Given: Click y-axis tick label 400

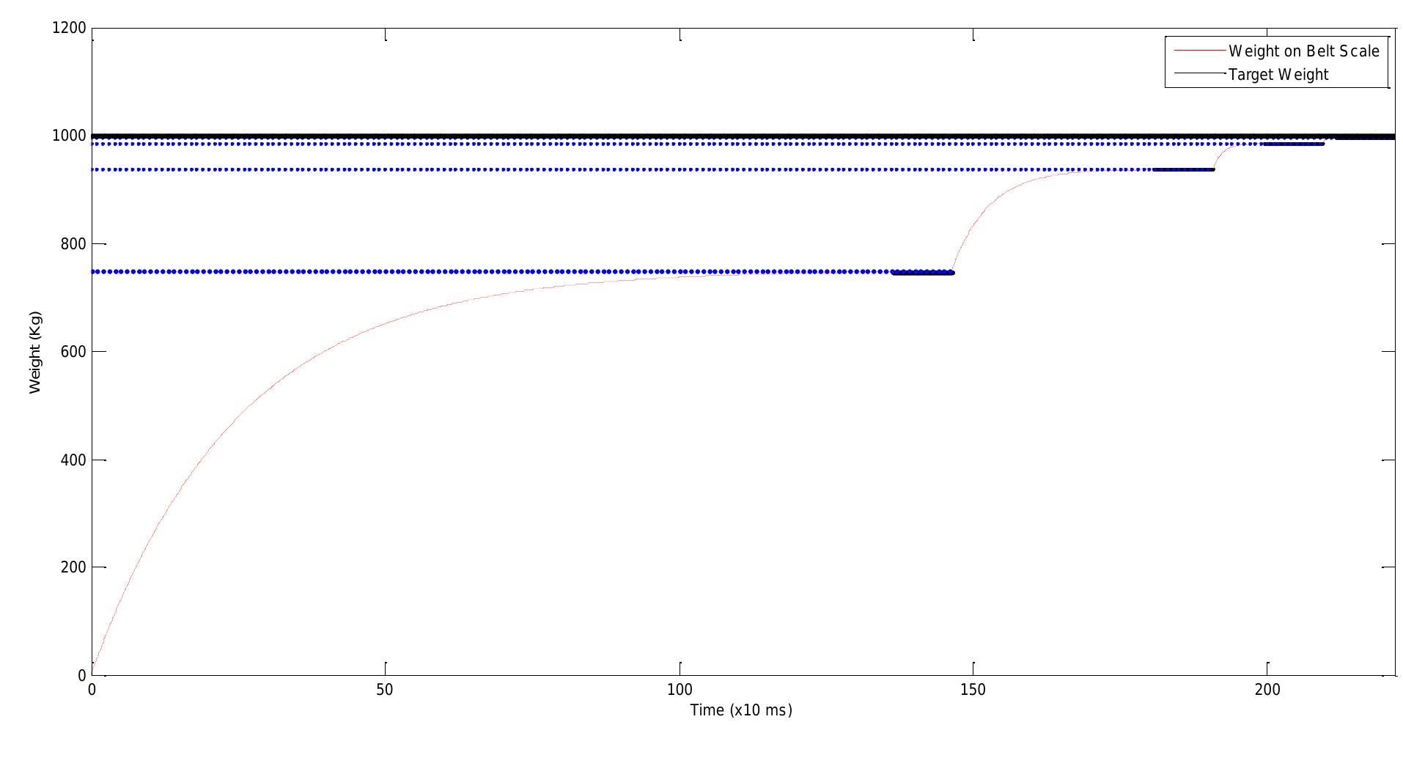Looking at the screenshot, I should (x=73, y=460).
